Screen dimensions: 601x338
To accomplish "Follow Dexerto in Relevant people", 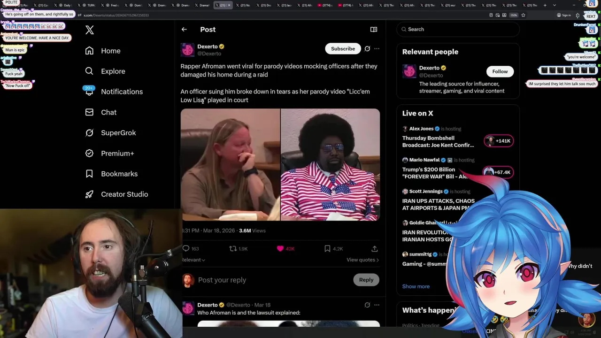I will click(x=500, y=71).
